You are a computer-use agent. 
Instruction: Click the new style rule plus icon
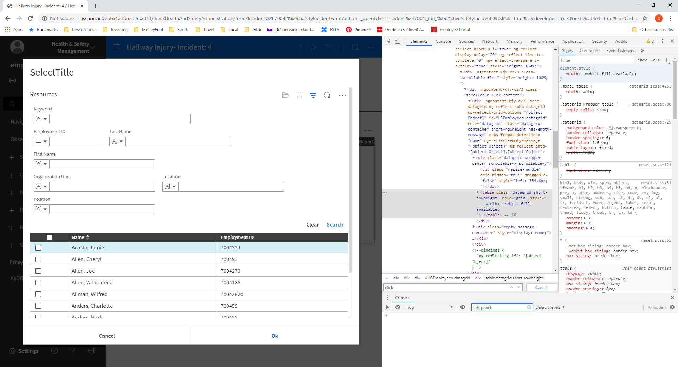click(x=666, y=60)
